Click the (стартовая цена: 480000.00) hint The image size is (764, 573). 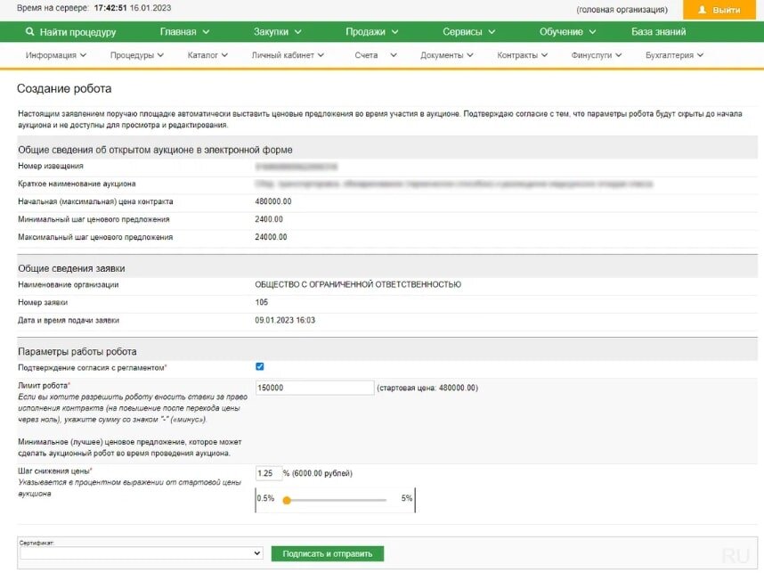427,389
